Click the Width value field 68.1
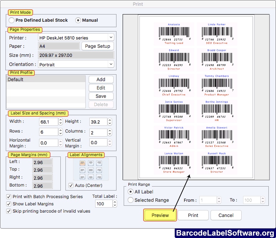This screenshot has width=276, height=238. [x=48, y=122]
